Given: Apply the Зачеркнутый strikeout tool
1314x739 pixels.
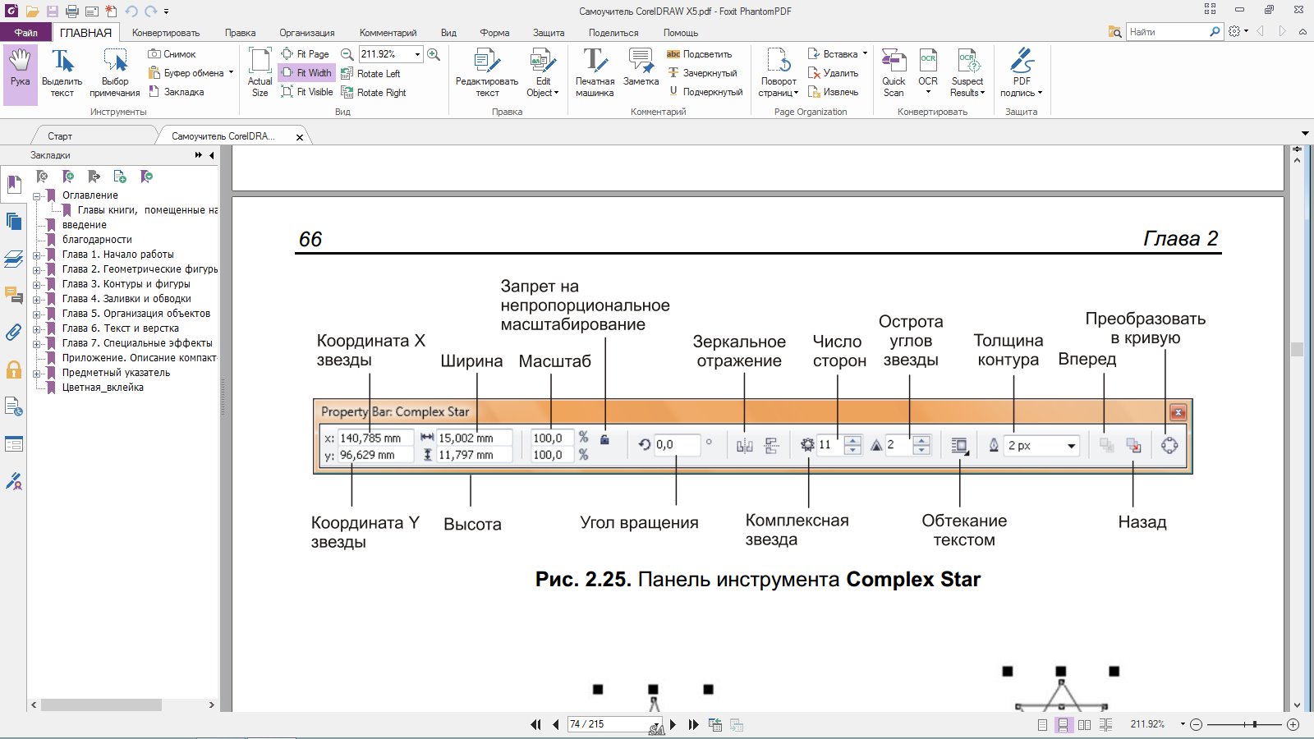Looking at the screenshot, I should point(702,73).
